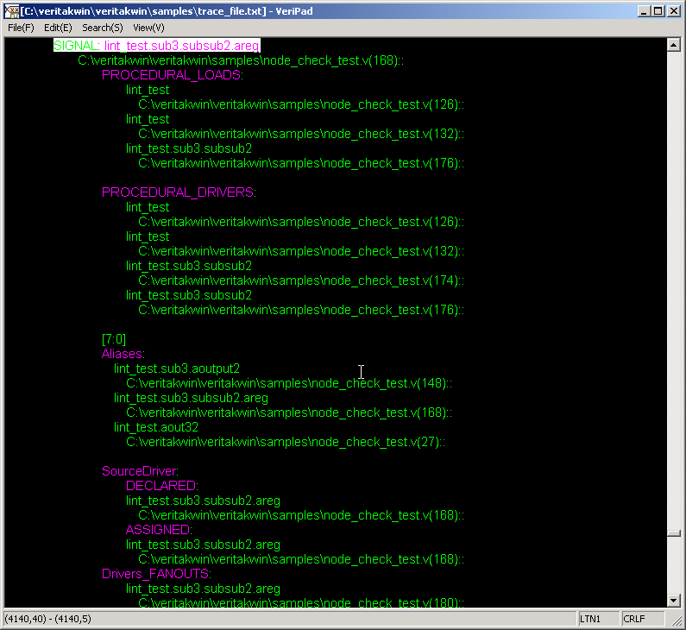Click the PROCEDURAL_LOADS: heading
Screen dimensions: 686x630
click(x=173, y=75)
